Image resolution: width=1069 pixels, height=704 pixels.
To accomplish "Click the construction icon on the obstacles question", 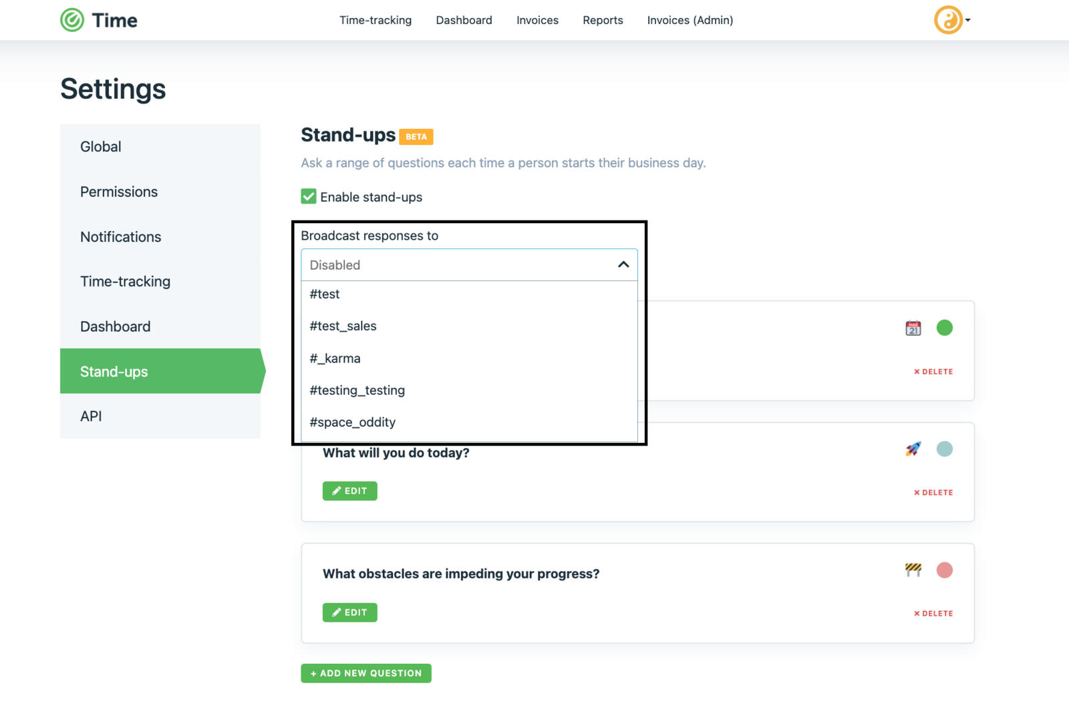I will point(912,570).
